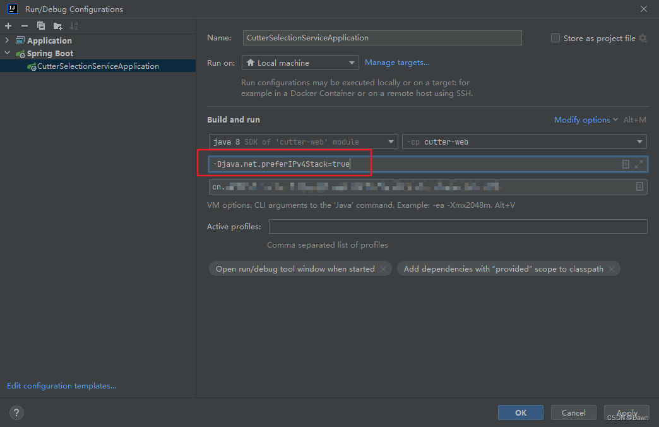Viewport: 659px width, 427px height.
Task: Remove the 'Open run/debug tool window' option chip
Action: (x=383, y=269)
